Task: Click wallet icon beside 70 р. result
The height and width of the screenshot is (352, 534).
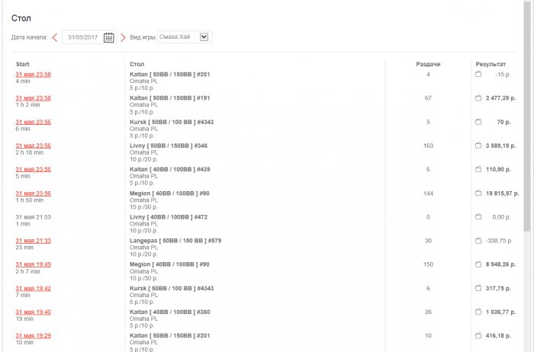Action: (x=478, y=122)
